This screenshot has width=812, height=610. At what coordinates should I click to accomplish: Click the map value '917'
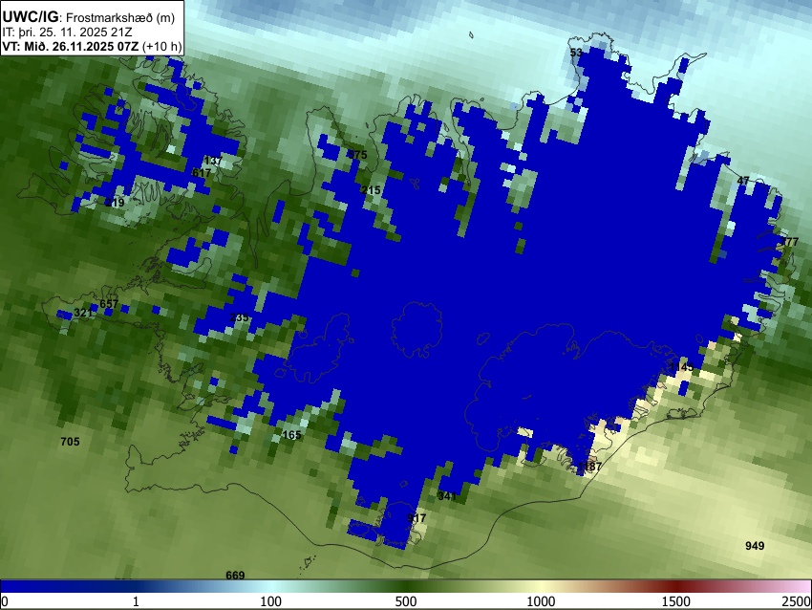(x=417, y=518)
